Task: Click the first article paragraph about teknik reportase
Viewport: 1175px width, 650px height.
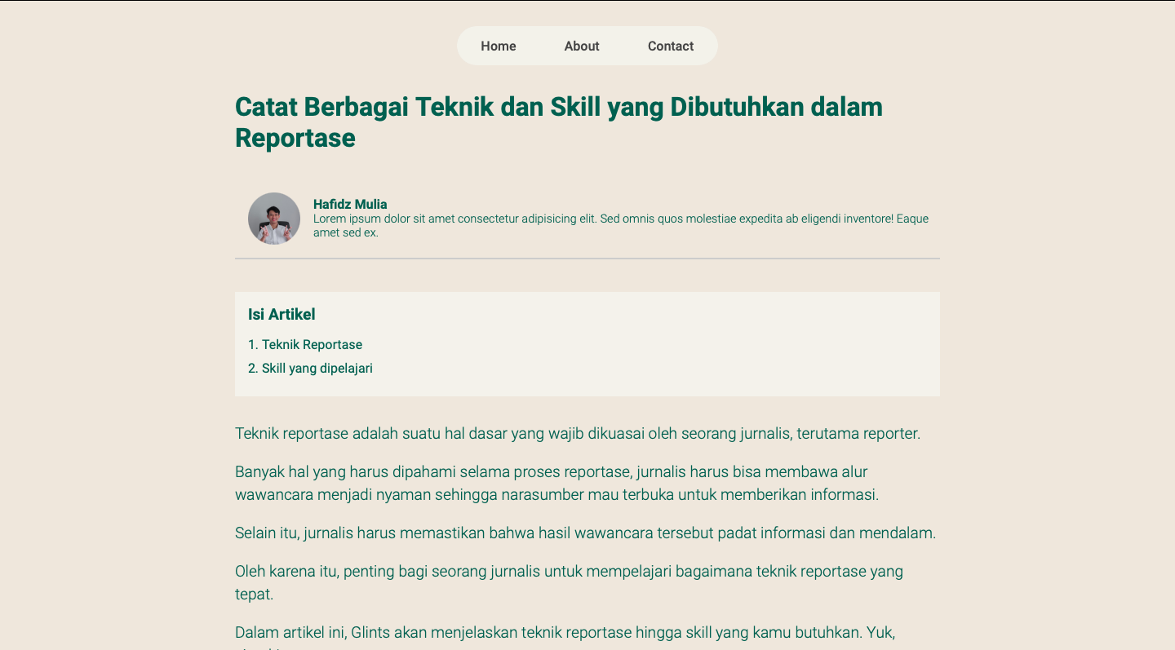Action: [x=577, y=433]
